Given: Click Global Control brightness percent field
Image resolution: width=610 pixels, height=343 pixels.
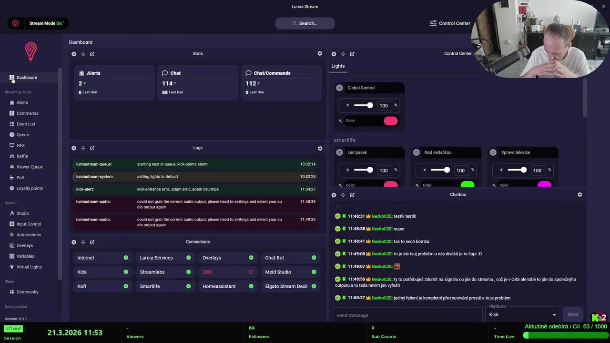Looking at the screenshot, I should 384,105.
